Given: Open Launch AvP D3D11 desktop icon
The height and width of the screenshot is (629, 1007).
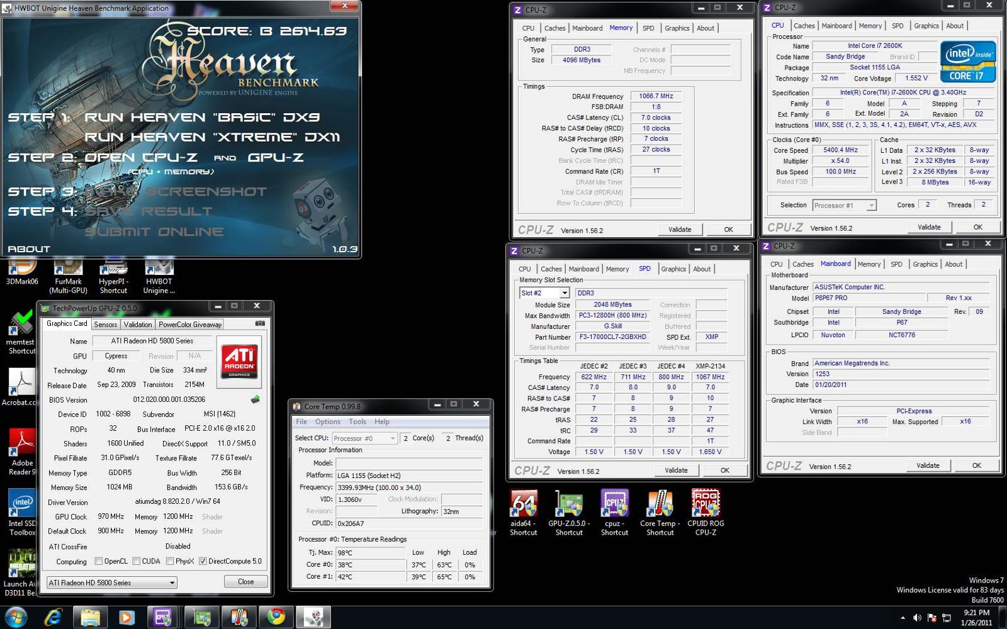Looking at the screenshot, I should pyautogui.click(x=20, y=574).
